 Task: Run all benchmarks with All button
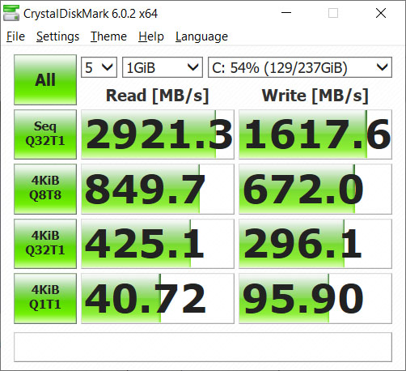45,79
